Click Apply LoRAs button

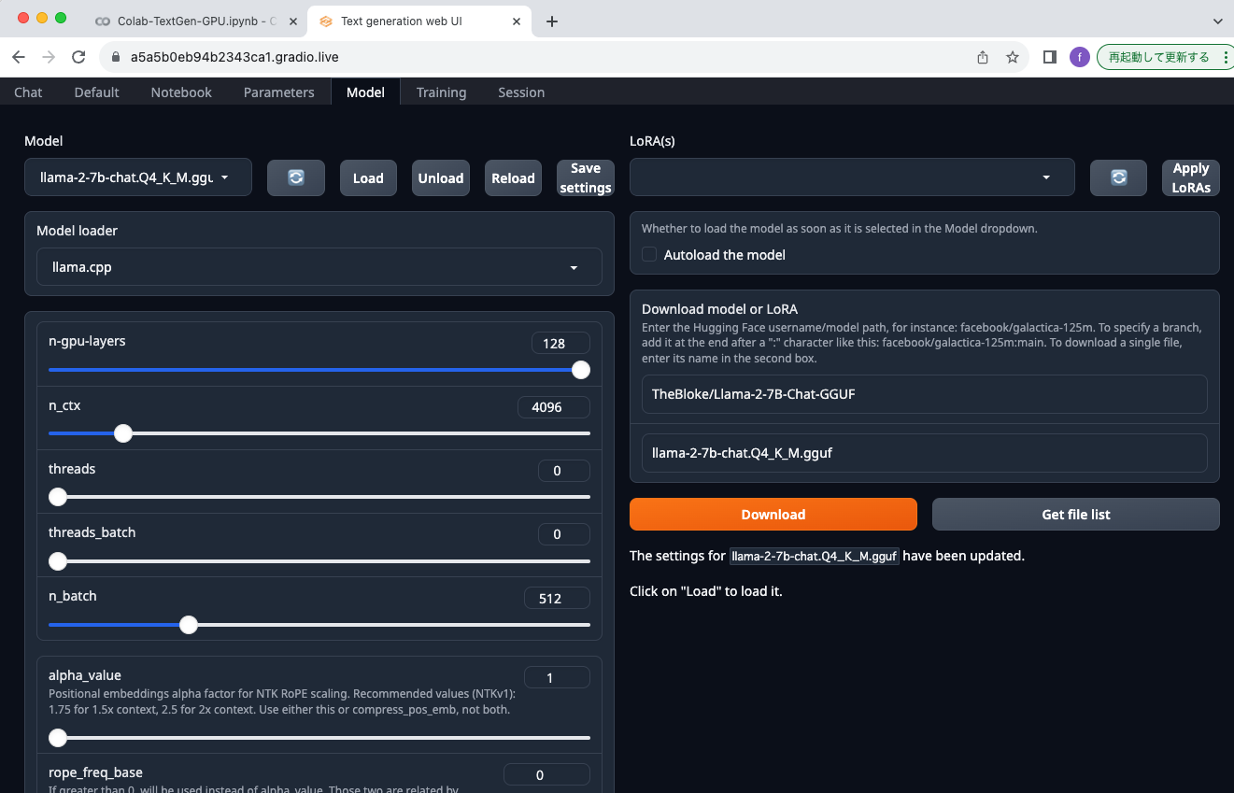(1191, 177)
